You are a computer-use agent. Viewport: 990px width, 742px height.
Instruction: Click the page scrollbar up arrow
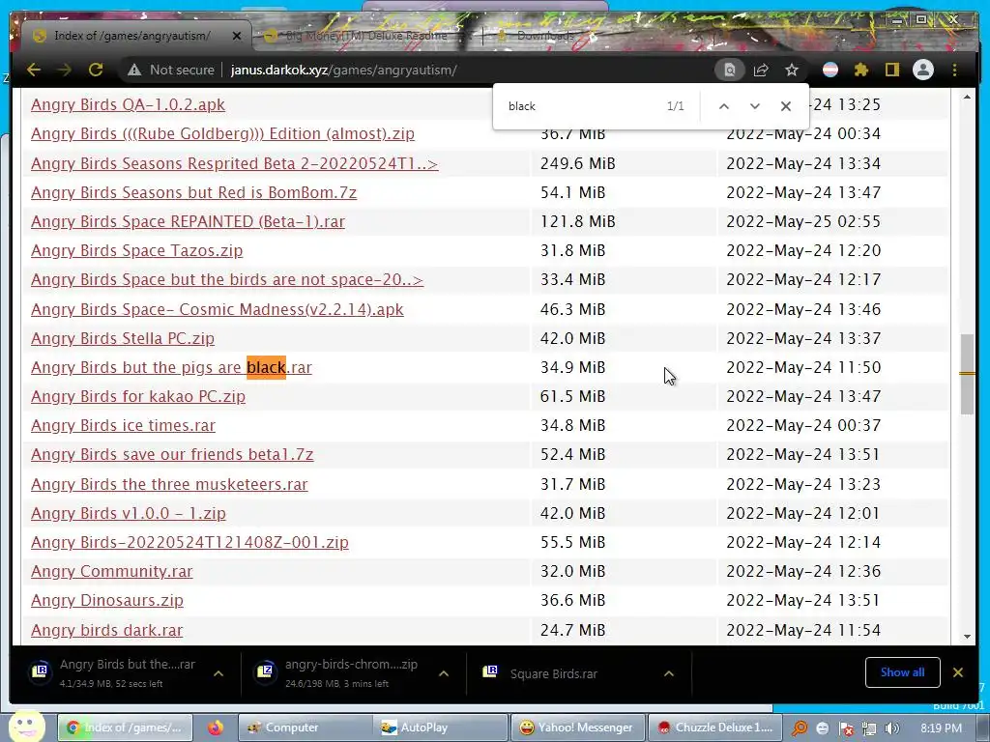point(967,97)
